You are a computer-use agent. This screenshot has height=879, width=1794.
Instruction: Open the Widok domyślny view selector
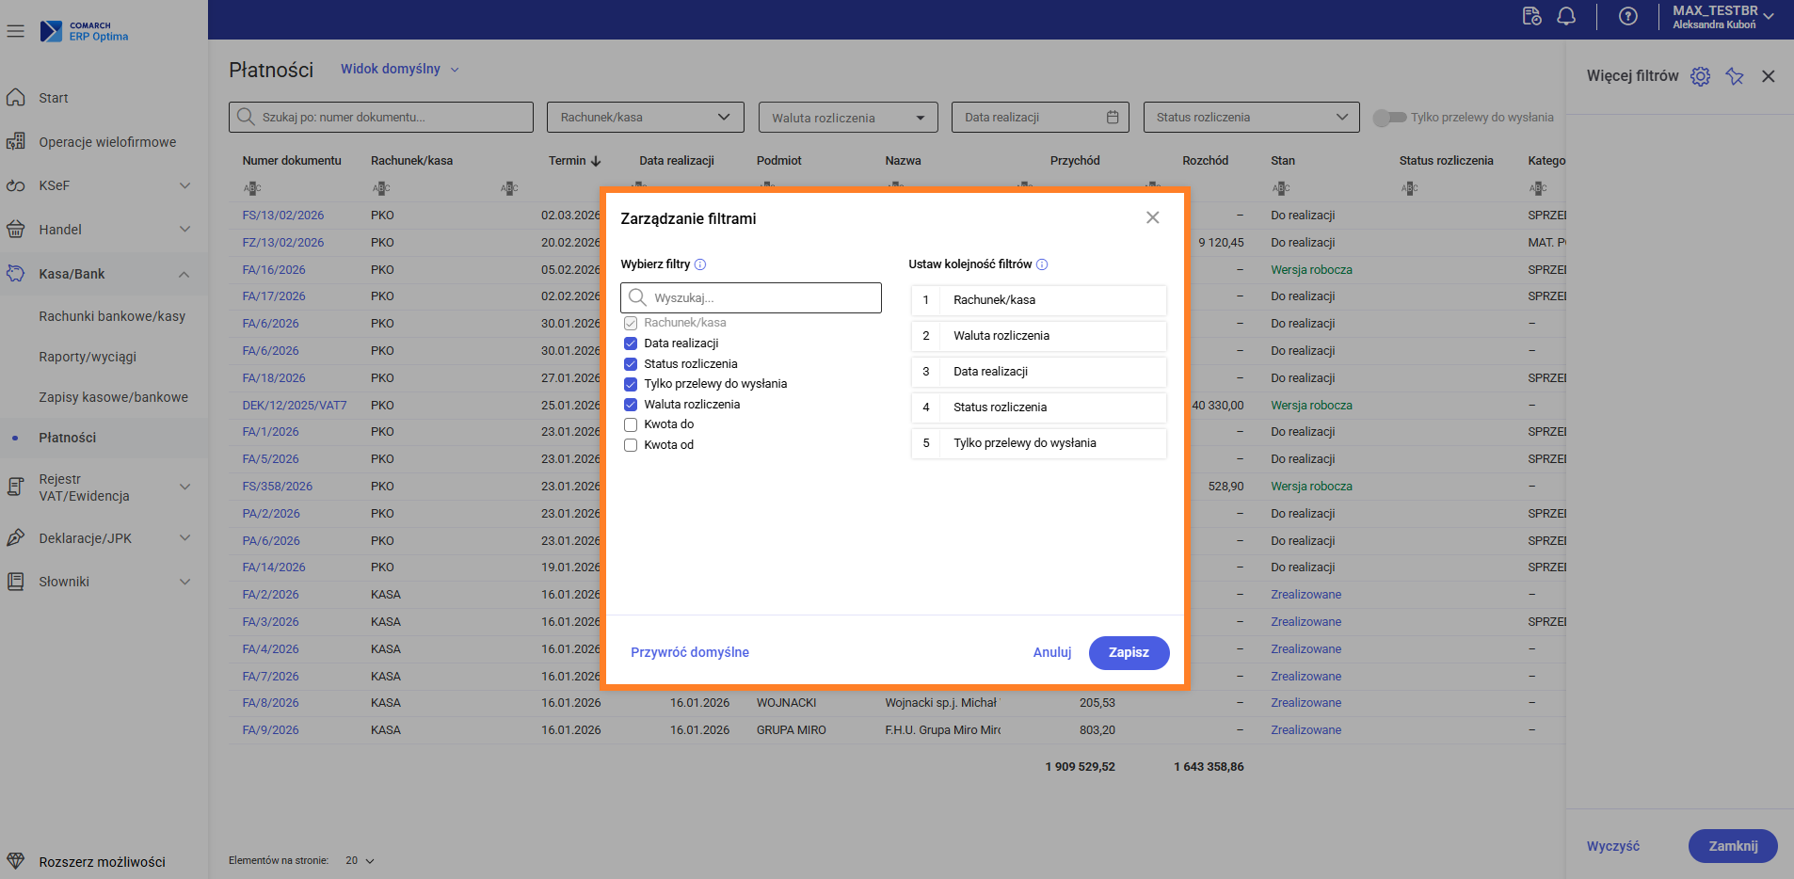click(x=399, y=69)
